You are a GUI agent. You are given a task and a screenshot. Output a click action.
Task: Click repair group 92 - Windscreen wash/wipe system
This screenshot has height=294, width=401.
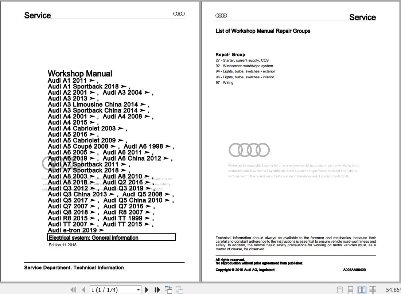pyautogui.click(x=244, y=66)
